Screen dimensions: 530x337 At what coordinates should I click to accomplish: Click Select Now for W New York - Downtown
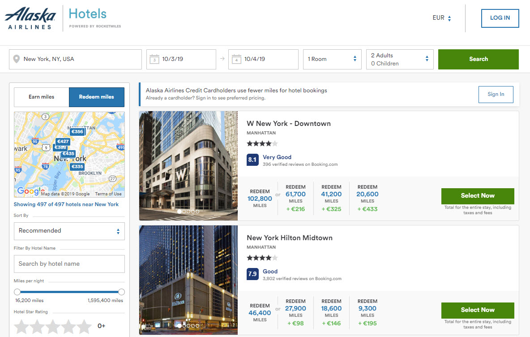pos(478,196)
